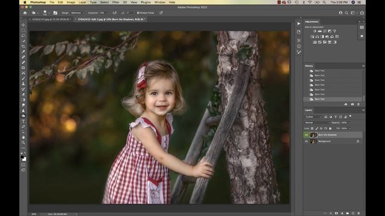Create a new group in Layers panel
The image size is (385, 216).
348,214
